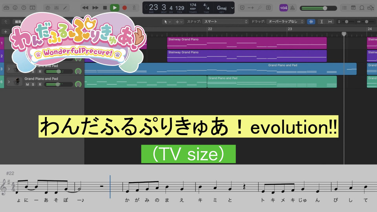This screenshot has width=377, height=212.
Task: Click the Toolbar show/hide icon
Action: (x=33, y=8)
